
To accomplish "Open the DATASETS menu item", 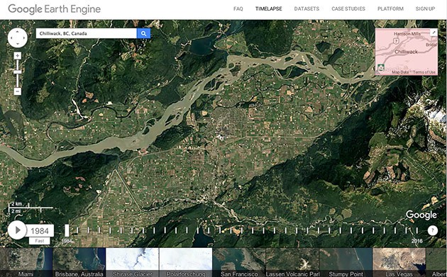I will (307, 9).
